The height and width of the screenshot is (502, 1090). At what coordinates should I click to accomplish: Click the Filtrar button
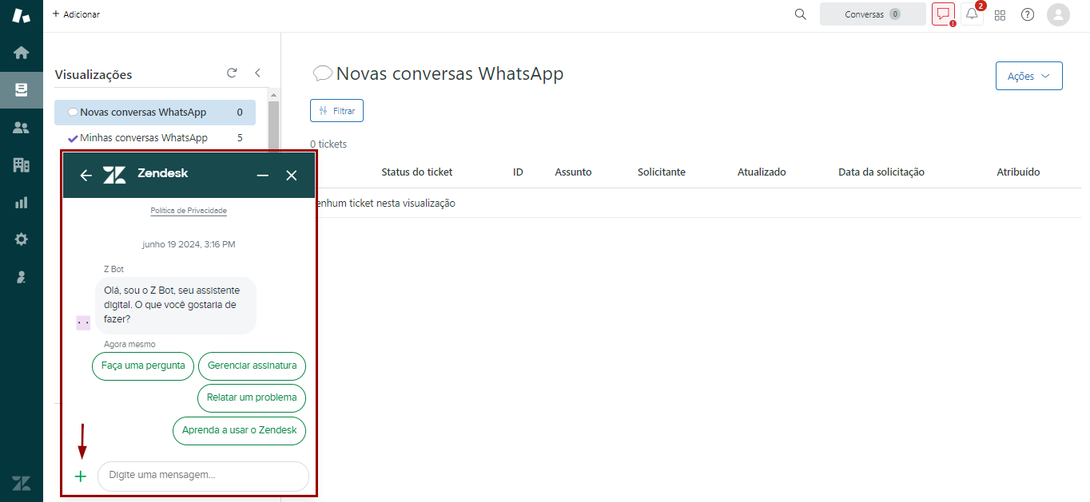[x=336, y=111]
